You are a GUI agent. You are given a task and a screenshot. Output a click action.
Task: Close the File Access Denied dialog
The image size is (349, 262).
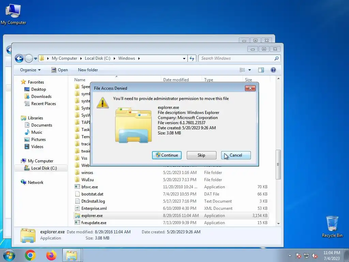tap(250, 88)
